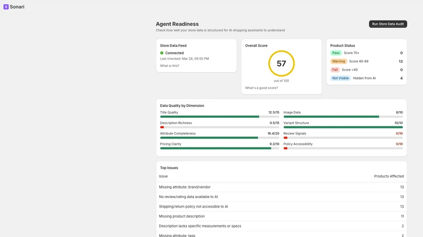Viewport: 423px width, 237px height.
Task: Click the overall score 57 circle
Action: [281, 63]
